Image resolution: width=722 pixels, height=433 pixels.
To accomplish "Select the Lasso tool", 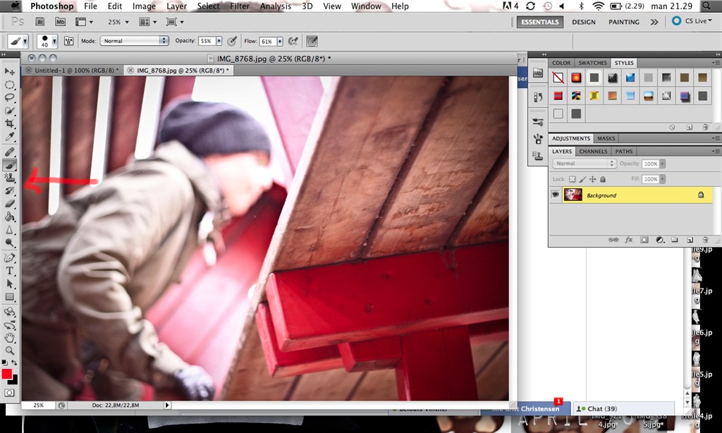I will point(10,97).
